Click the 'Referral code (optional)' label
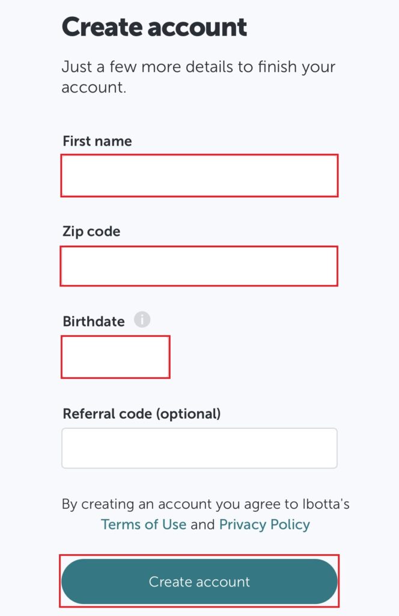The image size is (399, 616). [142, 414]
